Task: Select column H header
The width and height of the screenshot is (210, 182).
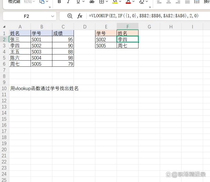Action: pos(171,27)
